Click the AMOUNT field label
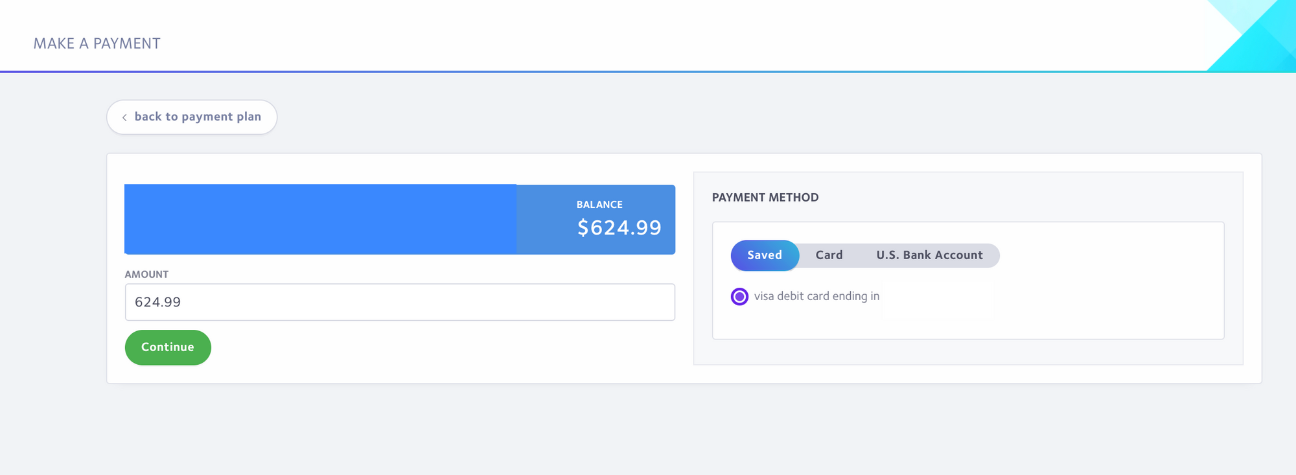This screenshot has width=1296, height=475. point(146,275)
